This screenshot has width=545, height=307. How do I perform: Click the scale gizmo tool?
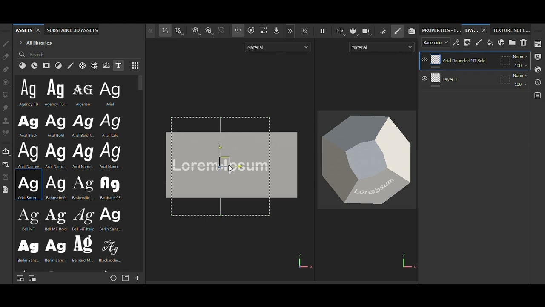click(264, 30)
